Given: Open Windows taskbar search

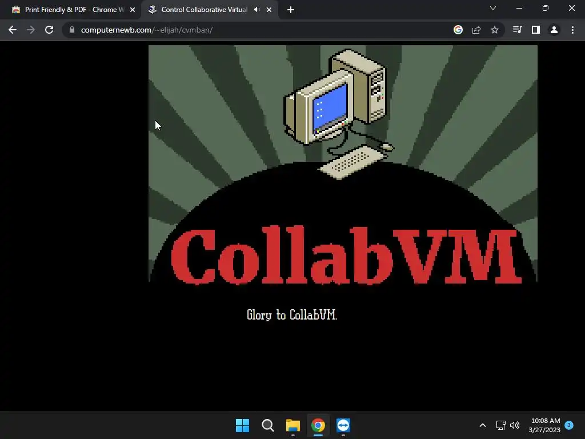Looking at the screenshot, I should pos(267,425).
